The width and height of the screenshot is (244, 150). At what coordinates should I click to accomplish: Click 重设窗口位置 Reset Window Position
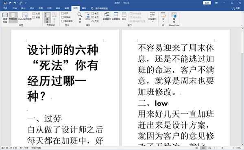(x=137, y=21)
